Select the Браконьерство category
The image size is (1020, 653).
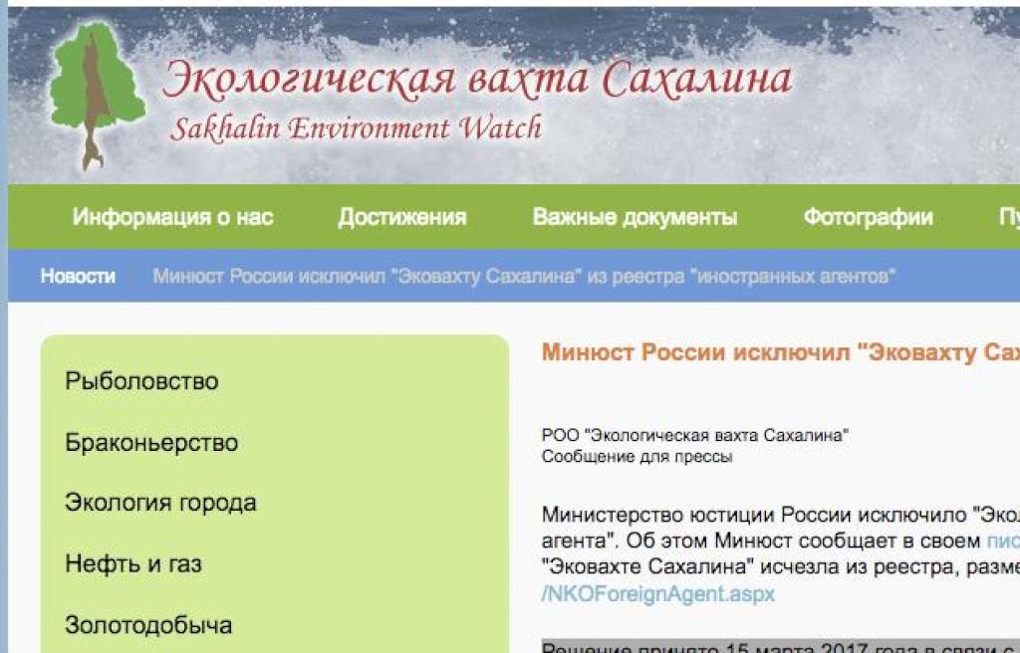pyautogui.click(x=151, y=442)
